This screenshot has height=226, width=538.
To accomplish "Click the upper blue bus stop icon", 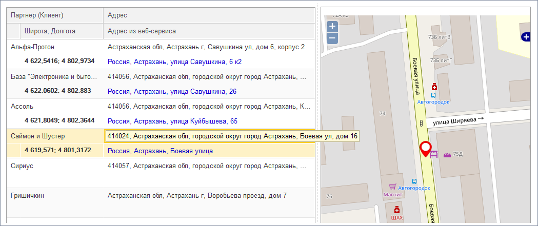I will pyautogui.click(x=433, y=95).
